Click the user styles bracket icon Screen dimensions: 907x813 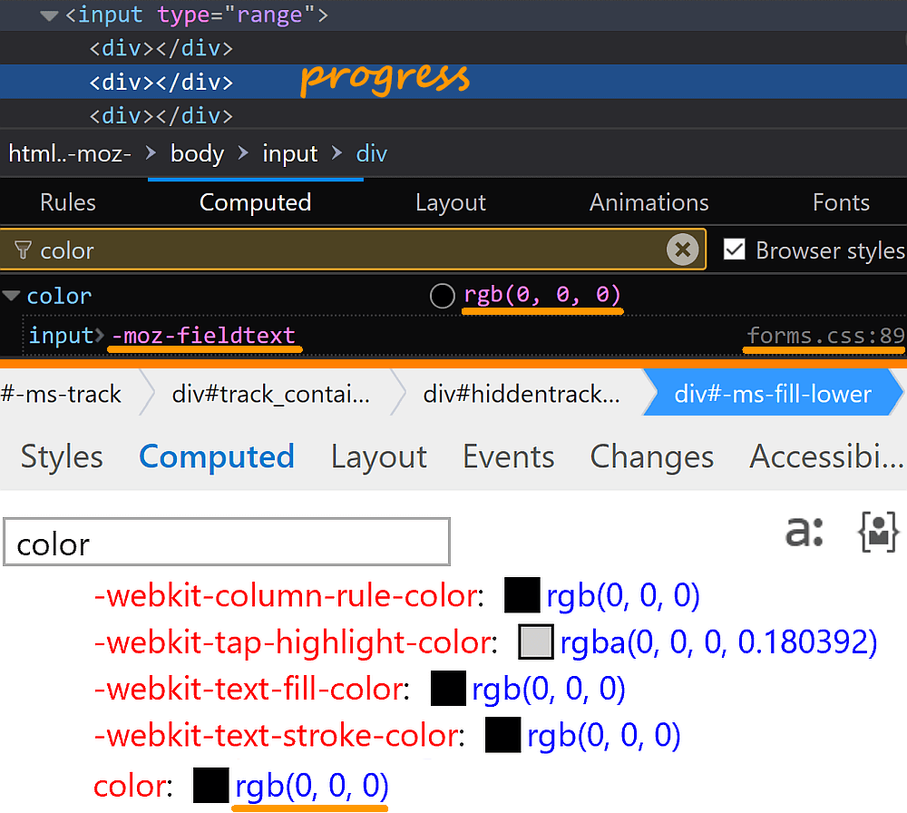(x=877, y=533)
